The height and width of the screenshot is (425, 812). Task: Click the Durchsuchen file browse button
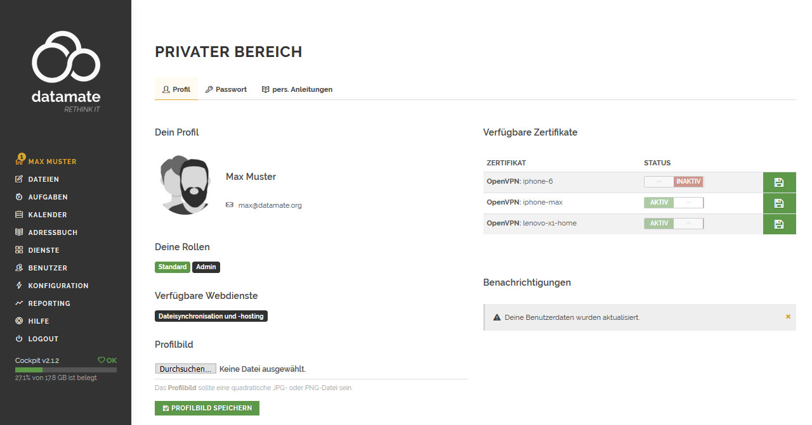(186, 369)
